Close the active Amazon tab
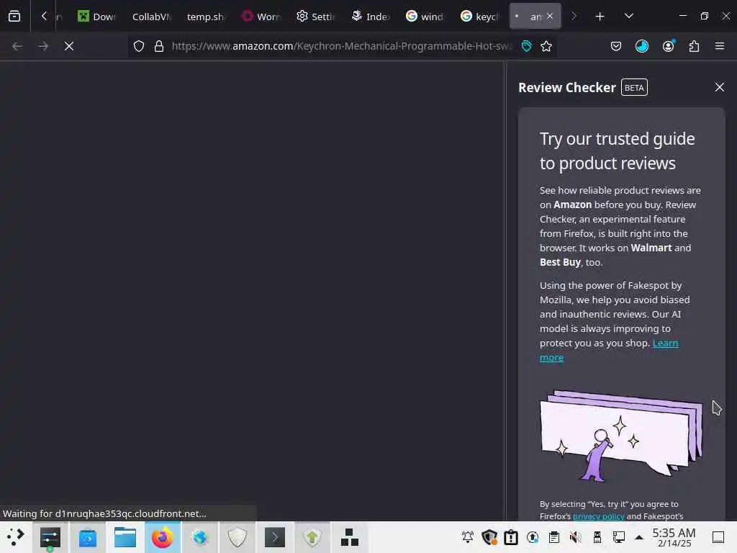This screenshot has height=553, width=737. 550,17
